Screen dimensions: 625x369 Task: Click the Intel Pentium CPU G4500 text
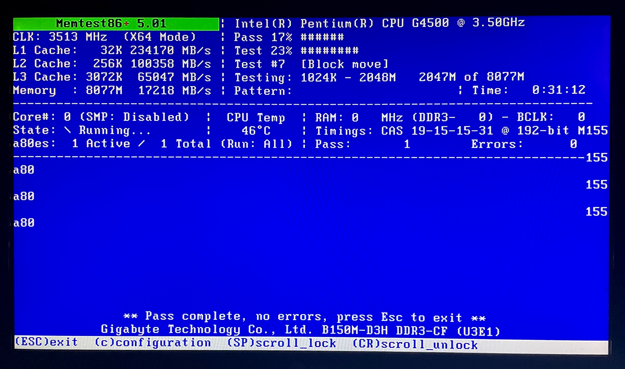pyautogui.click(x=380, y=23)
